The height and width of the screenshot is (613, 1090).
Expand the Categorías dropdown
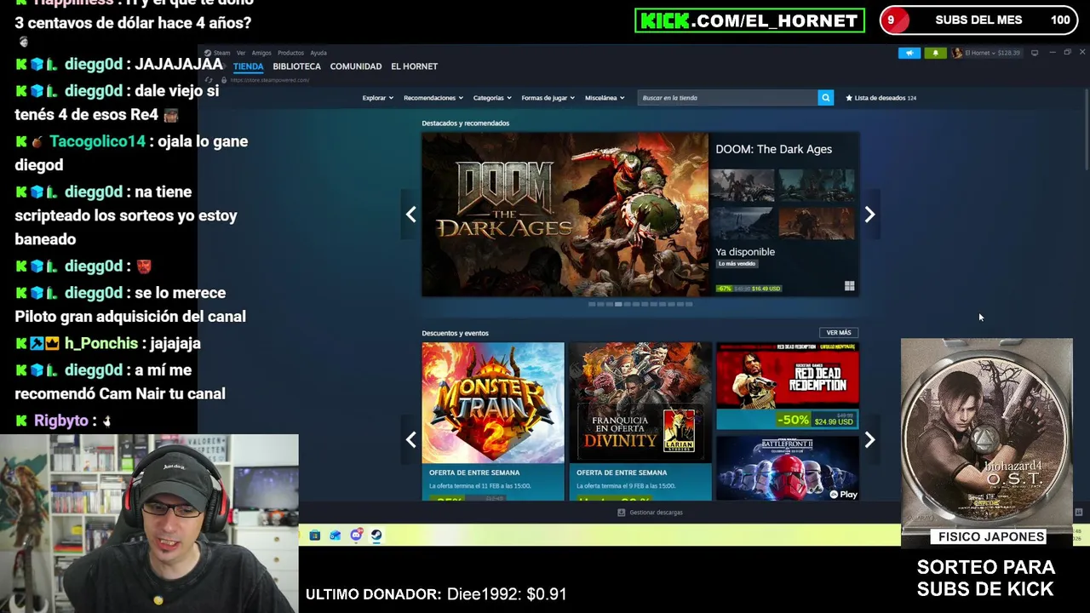click(492, 98)
